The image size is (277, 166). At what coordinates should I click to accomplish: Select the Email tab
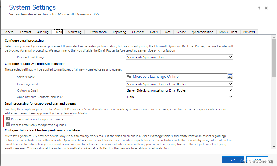pos(58,32)
